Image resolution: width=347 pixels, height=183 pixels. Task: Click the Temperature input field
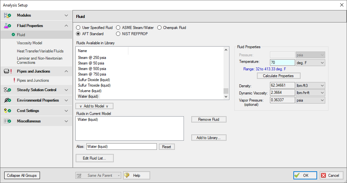282,63
